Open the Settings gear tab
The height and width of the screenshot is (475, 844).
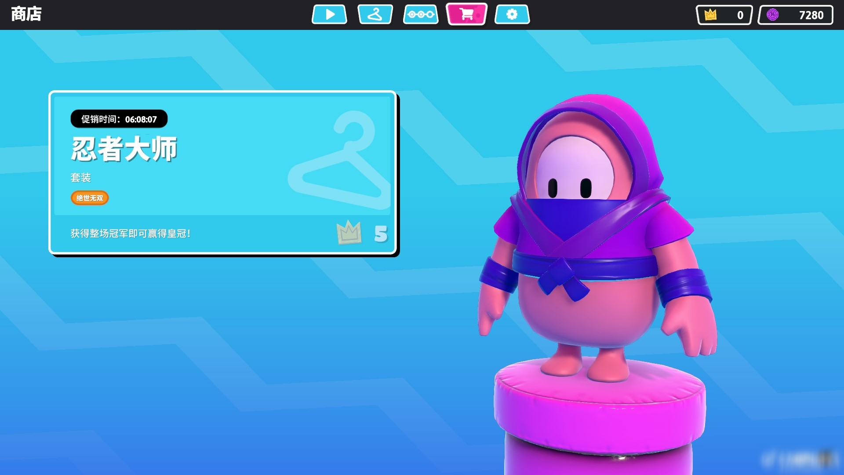512,15
